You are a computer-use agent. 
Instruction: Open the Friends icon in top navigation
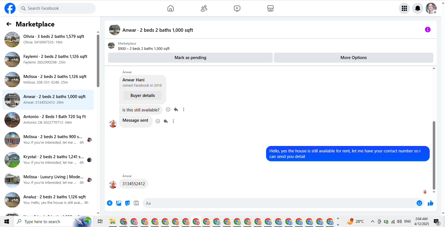click(204, 8)
